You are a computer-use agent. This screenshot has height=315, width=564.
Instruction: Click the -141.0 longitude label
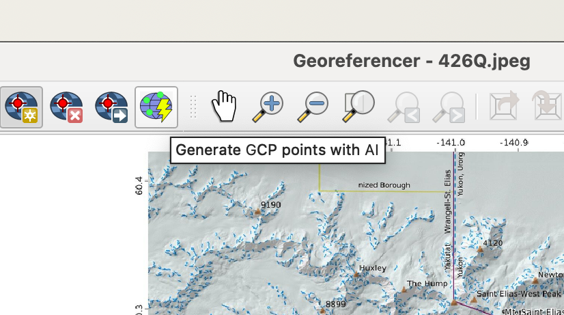(451, 143)
